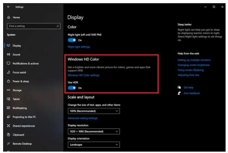Click the Get help chat icon
Viewport: 228px width, 153px height.
pos(179,87)
